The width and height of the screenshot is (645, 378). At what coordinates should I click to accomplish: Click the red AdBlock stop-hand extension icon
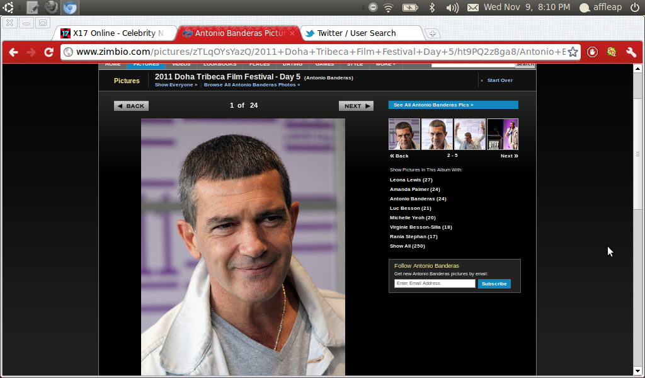[592, 52]
